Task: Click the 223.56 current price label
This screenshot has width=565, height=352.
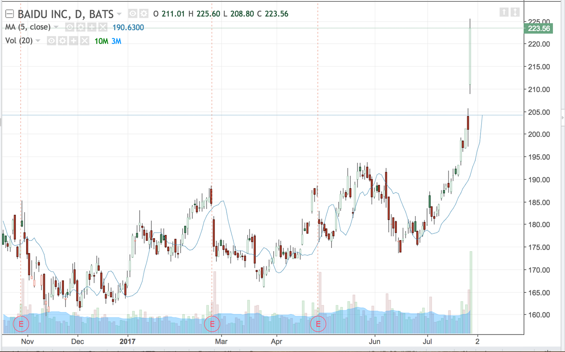Action: [x=539, y=29]
